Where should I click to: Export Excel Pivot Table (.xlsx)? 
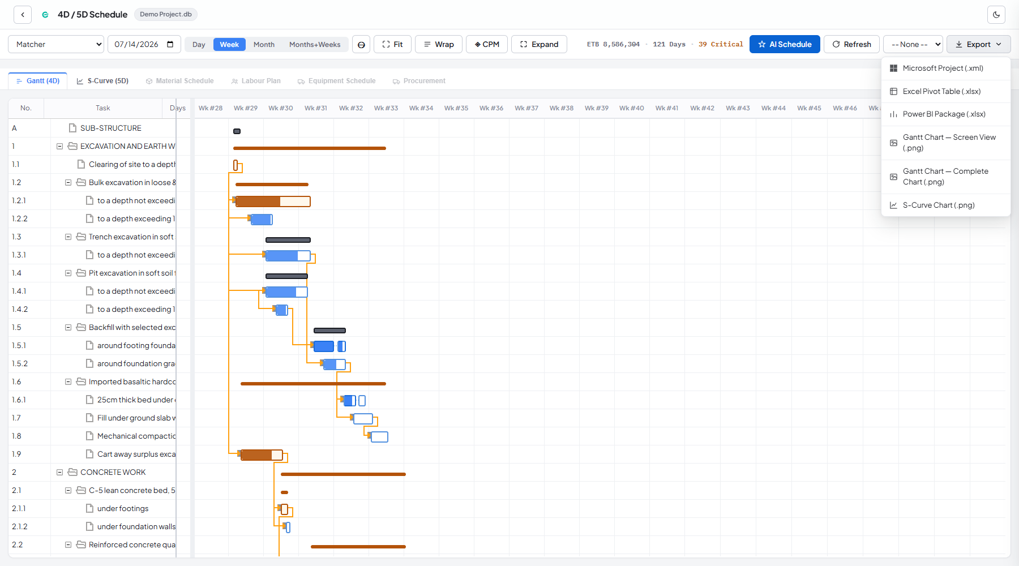coord(946,92)
